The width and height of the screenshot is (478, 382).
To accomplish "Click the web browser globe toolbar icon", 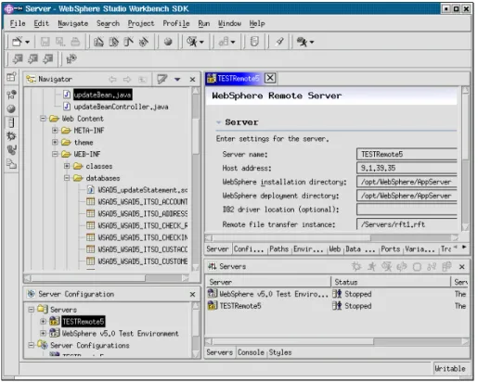I will pos(168,42).
